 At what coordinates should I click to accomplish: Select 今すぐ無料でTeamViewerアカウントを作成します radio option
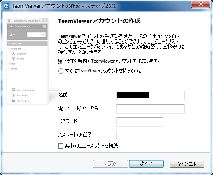(x=61, y=61)
